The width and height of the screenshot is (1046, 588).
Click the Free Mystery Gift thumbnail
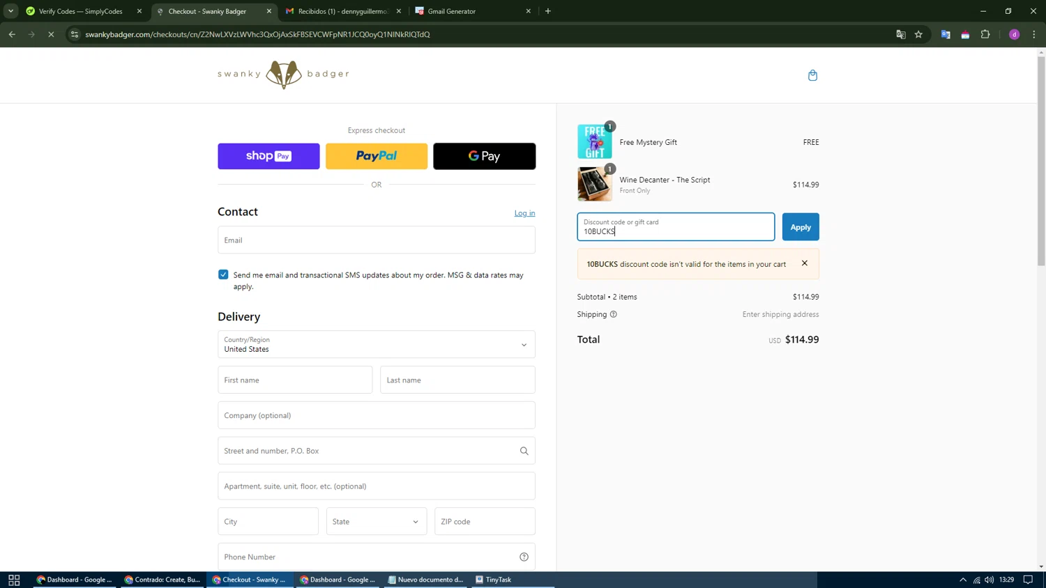click(595, 142)
